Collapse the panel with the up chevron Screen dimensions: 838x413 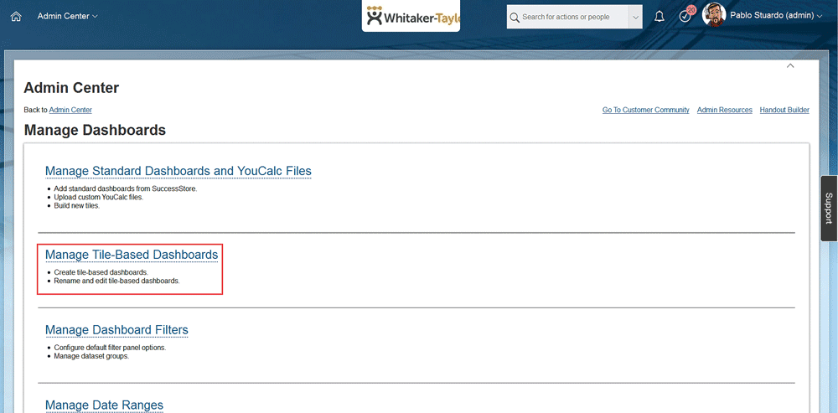790,65
